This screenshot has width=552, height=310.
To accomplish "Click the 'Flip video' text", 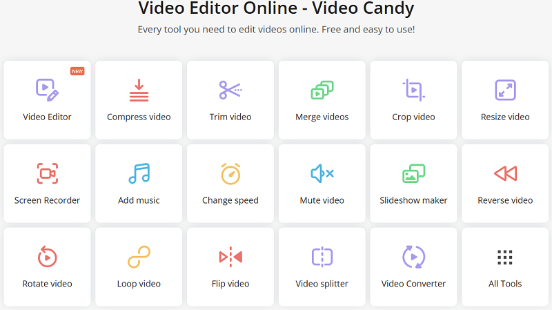I will pos(230,284).
